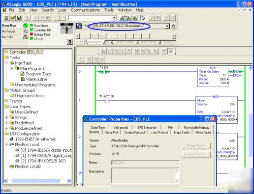
Task: Switch to the Date/Time tab
Action: (x=98, y=127)
